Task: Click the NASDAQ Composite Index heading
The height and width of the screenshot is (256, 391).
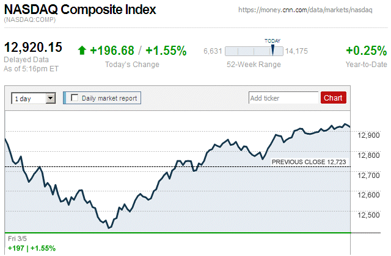Action: pyautogui.click(x=80, y=10)
